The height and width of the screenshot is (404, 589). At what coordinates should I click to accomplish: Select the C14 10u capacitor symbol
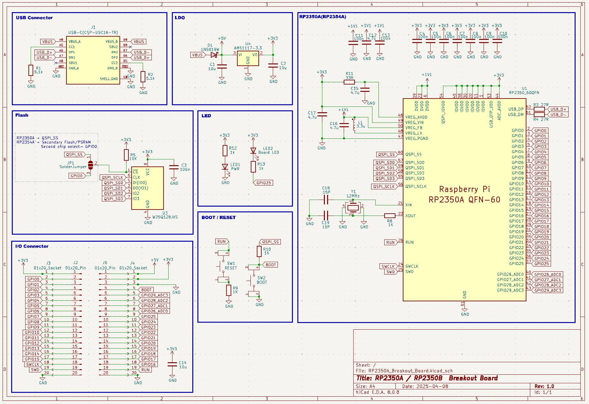(172, 364)
